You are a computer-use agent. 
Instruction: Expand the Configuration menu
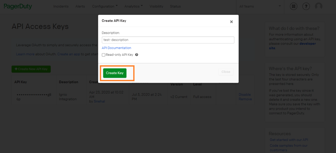pos(105,6)
